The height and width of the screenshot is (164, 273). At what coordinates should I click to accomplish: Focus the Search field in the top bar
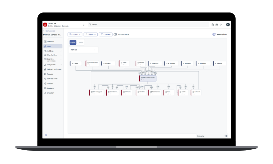click(x=148, y=25)
